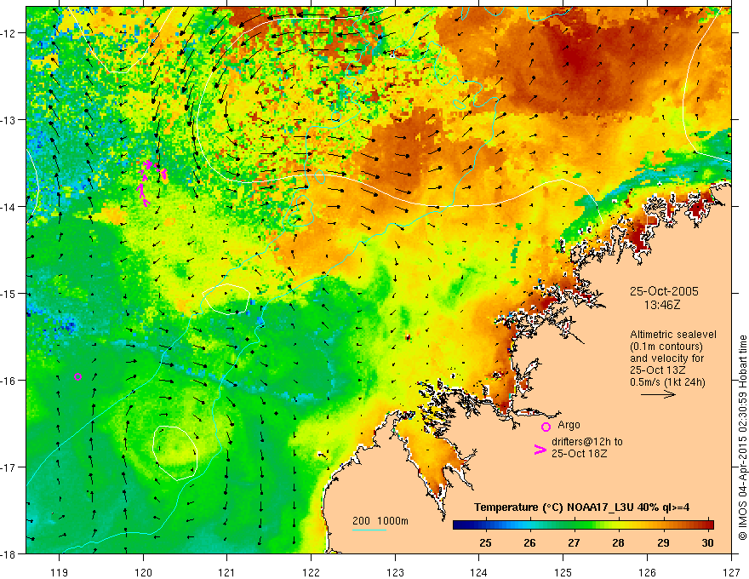Select the '25-Oct-2005' date text
The height and width of the screenshot is (579, 749).
pos(664,291)
